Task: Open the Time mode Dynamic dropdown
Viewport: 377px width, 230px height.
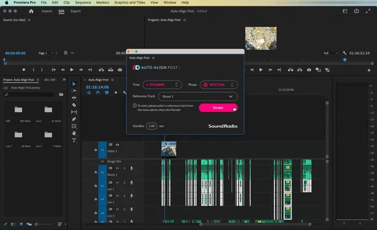Action: point(163,85)
